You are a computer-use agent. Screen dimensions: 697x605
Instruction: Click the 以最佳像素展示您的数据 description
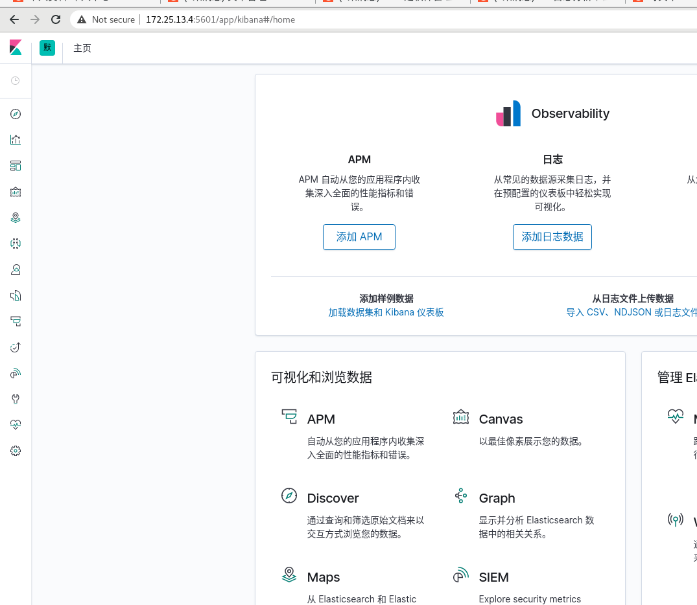pos(531,441)
